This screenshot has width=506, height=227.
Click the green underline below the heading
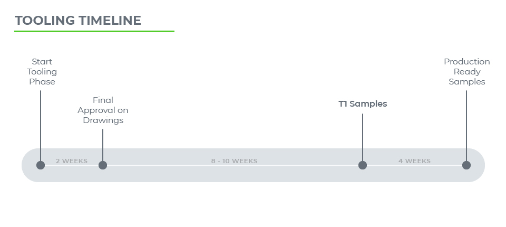[x=94, y=31]
